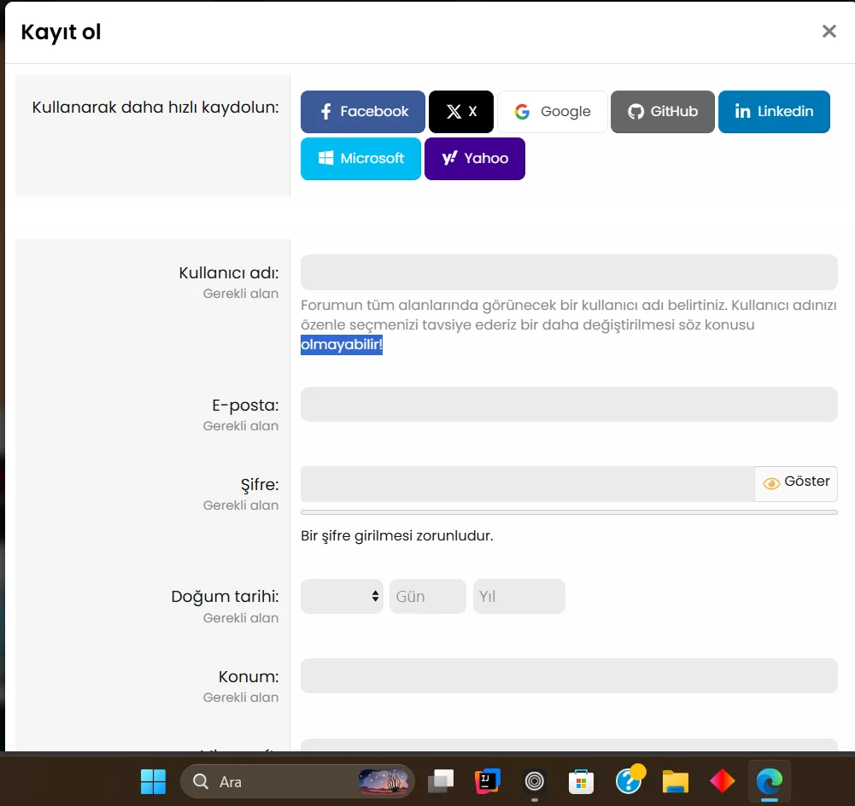
Task: Close the Kayıt ol dialog
Action: pos(829,32)
